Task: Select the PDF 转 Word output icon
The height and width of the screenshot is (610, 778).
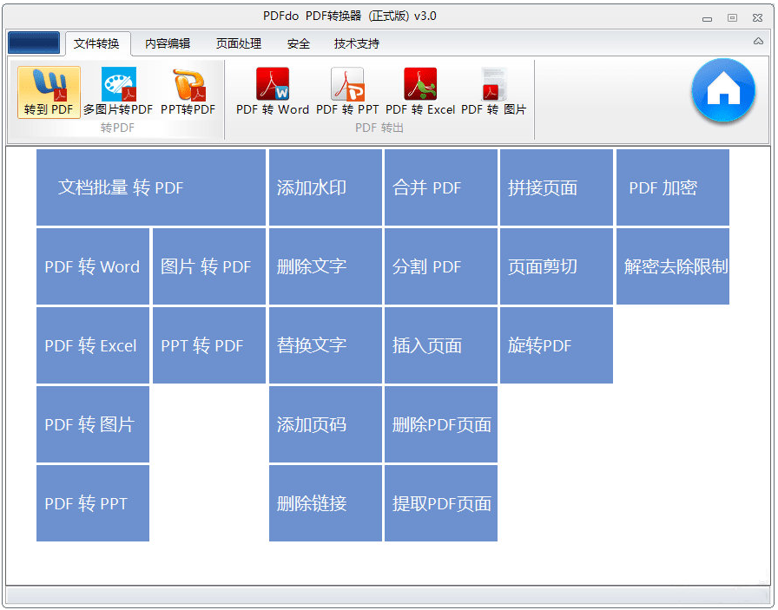Action: pos(267,92)
